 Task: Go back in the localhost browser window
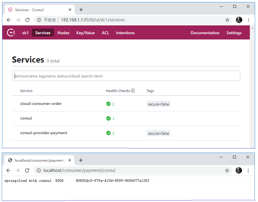tap(8, 170)
